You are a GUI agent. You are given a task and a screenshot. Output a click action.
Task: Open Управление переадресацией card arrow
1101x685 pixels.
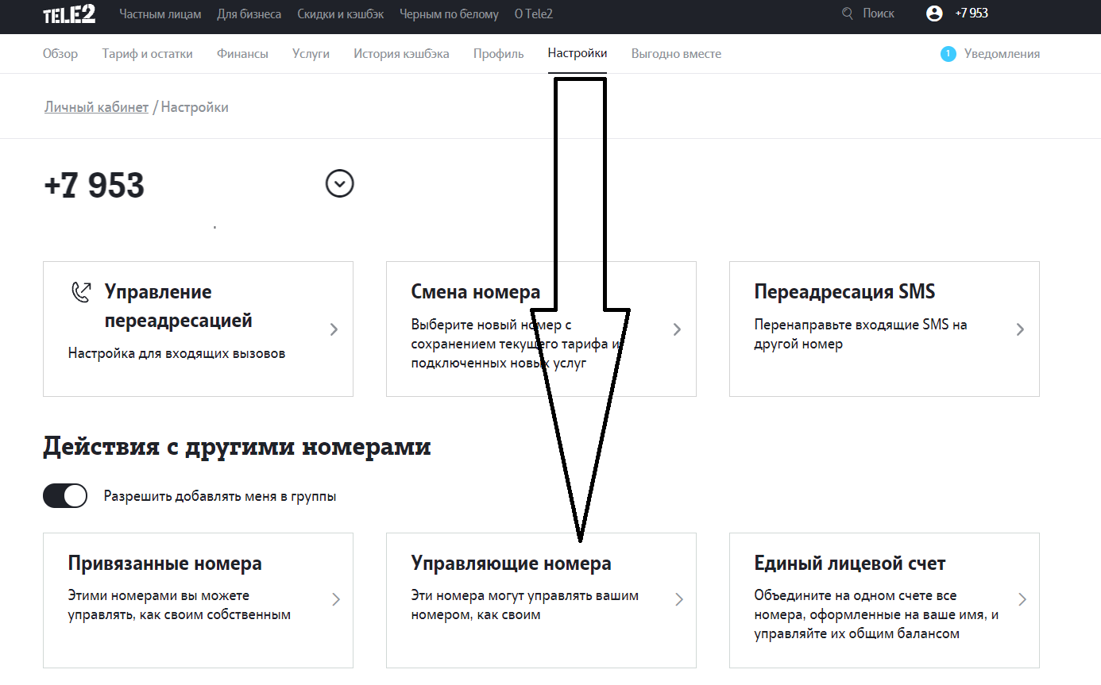tap(334, 329)
